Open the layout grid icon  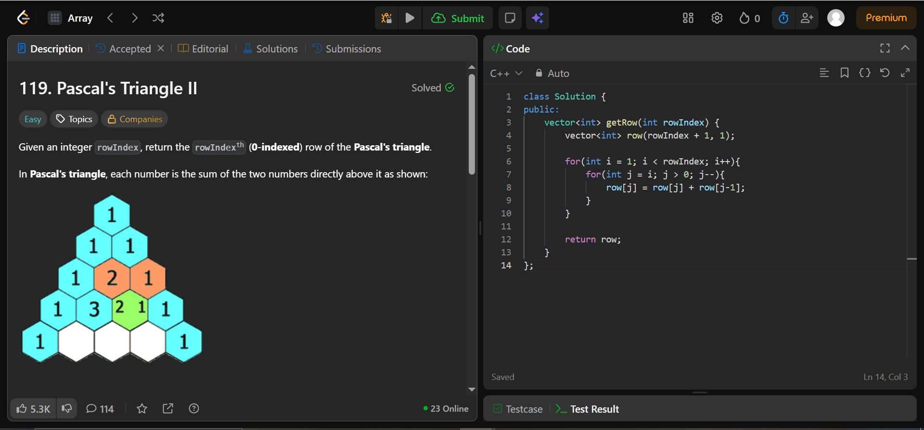coord(688,18)
